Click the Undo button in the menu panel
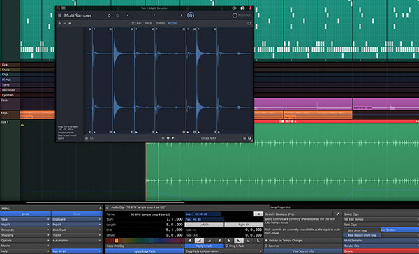This screenshot has width=419, height=254. click(25, 214)
